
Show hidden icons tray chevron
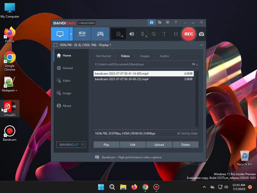(204, 187)
